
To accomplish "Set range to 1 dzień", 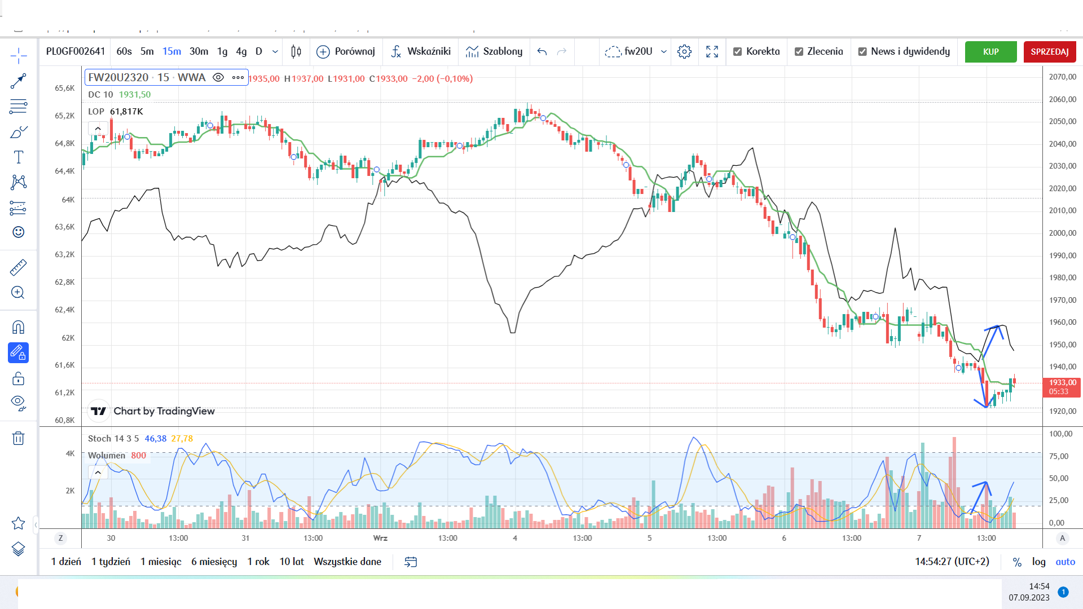I will [x=66, y=562].
